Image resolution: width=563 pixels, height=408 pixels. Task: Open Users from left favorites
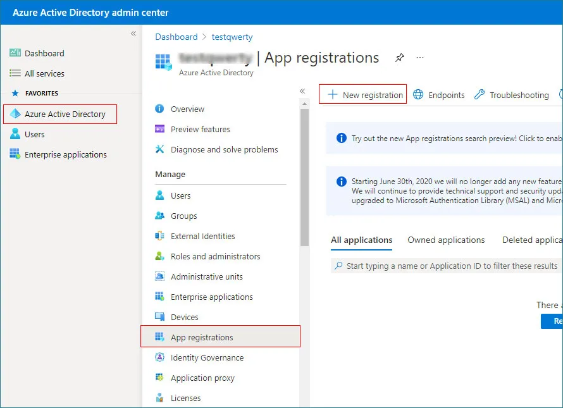(x=34, y=134)
